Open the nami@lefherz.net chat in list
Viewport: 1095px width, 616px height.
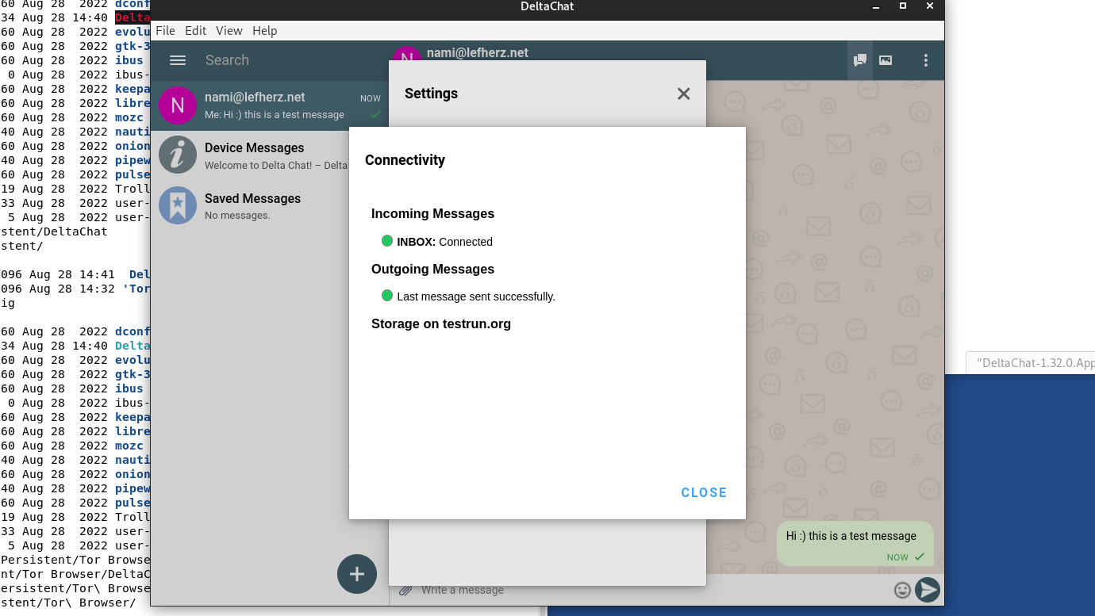[270, 105]
